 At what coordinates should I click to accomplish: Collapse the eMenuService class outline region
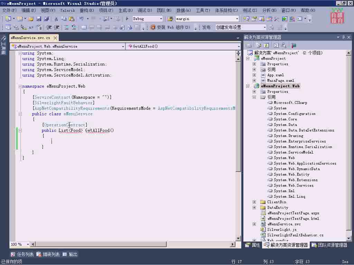(x=20, y=114)
